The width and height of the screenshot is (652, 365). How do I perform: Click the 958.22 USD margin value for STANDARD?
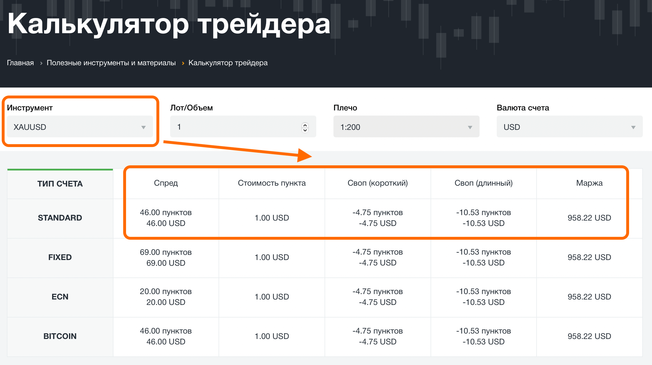coord(589,218)
